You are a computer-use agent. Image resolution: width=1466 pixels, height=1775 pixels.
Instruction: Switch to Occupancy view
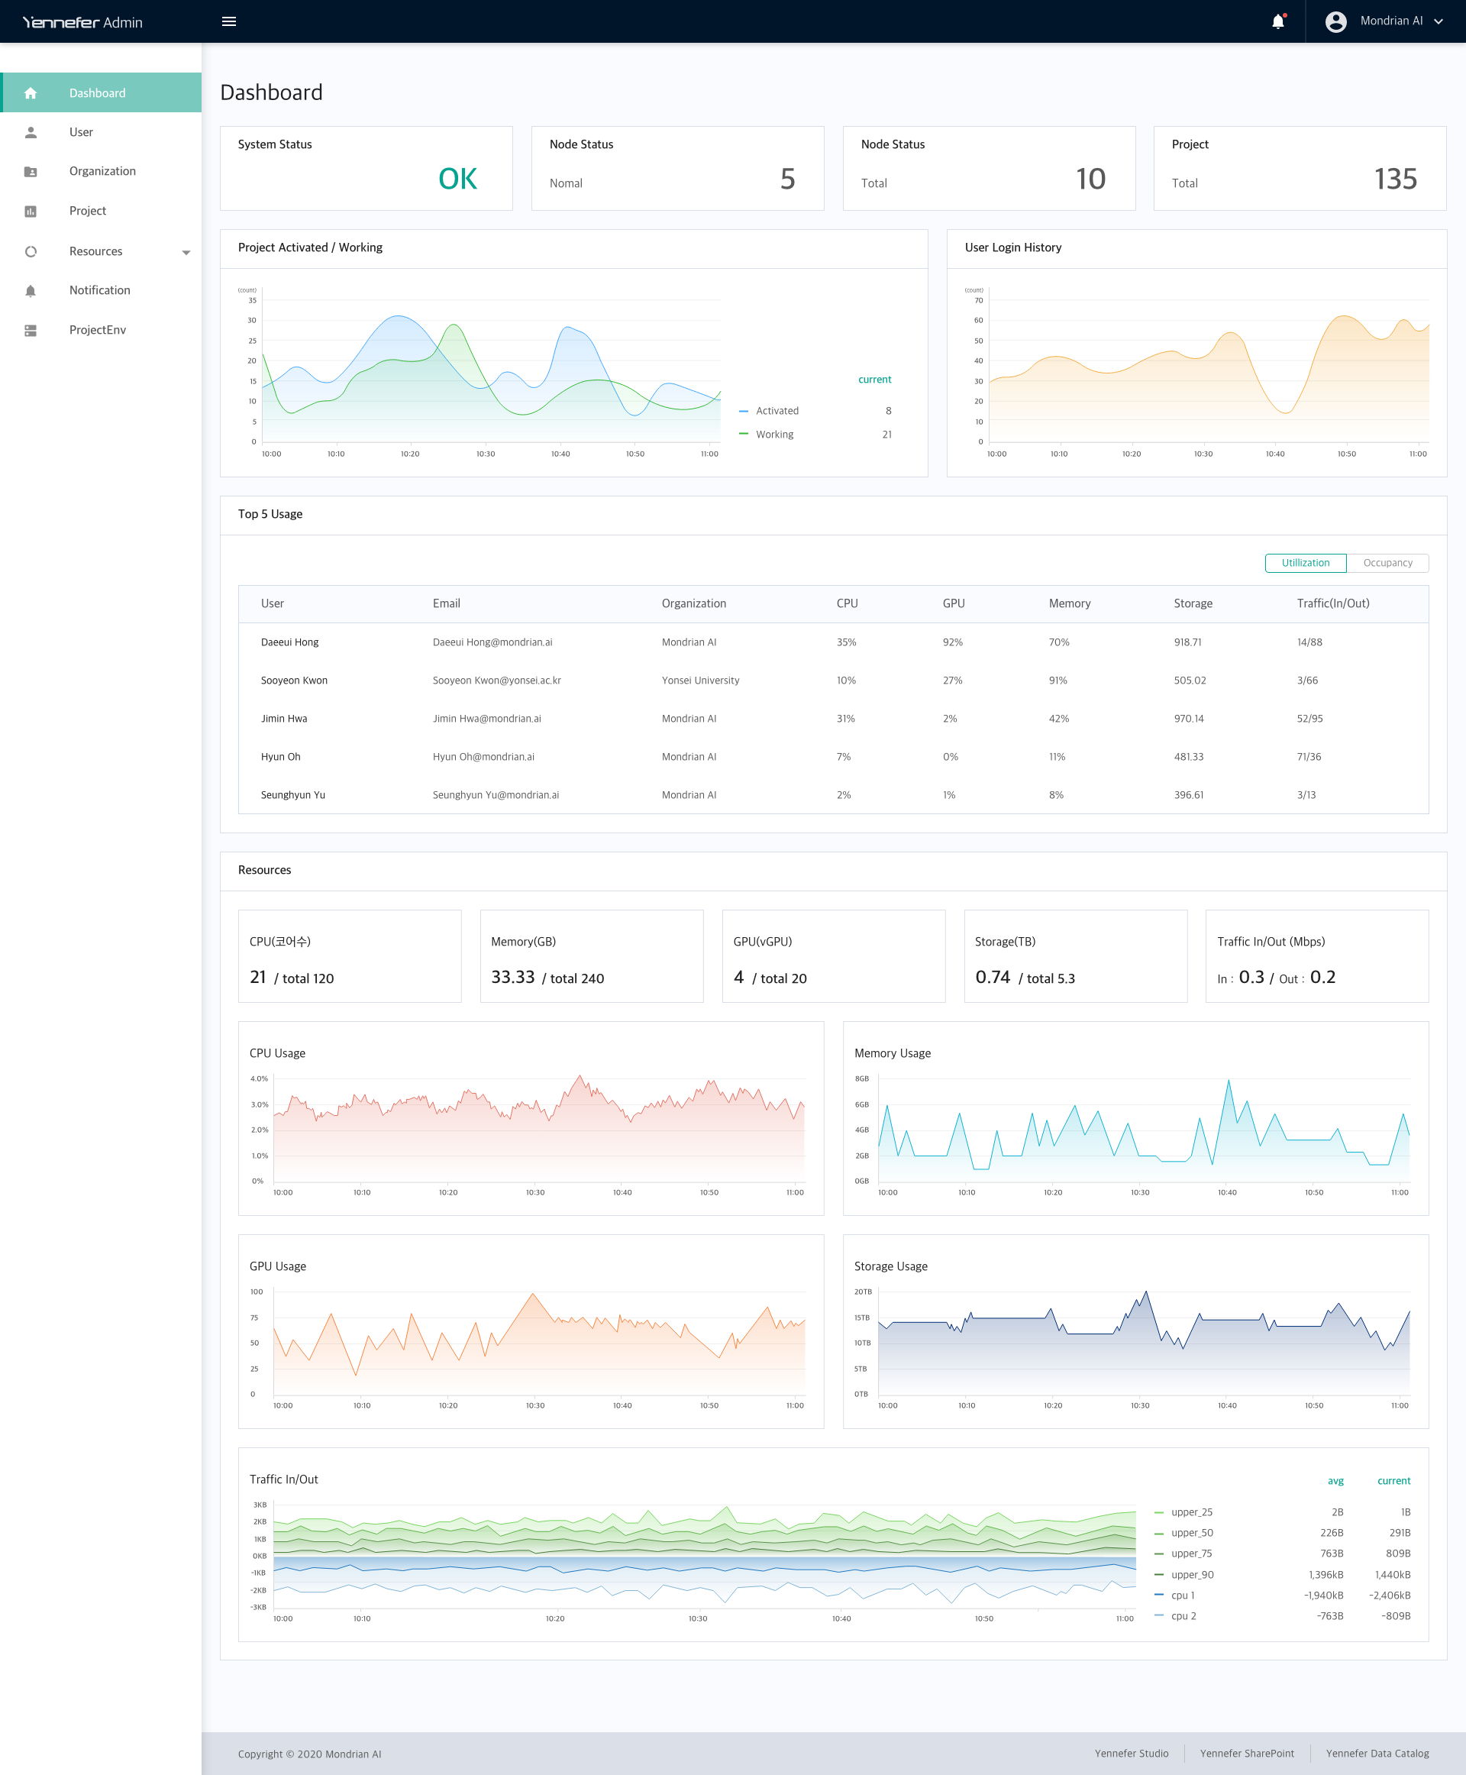1387,563
